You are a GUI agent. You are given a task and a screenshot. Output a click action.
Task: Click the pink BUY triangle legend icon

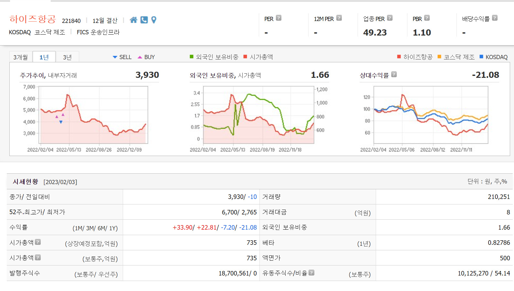(x=140, y=57)
